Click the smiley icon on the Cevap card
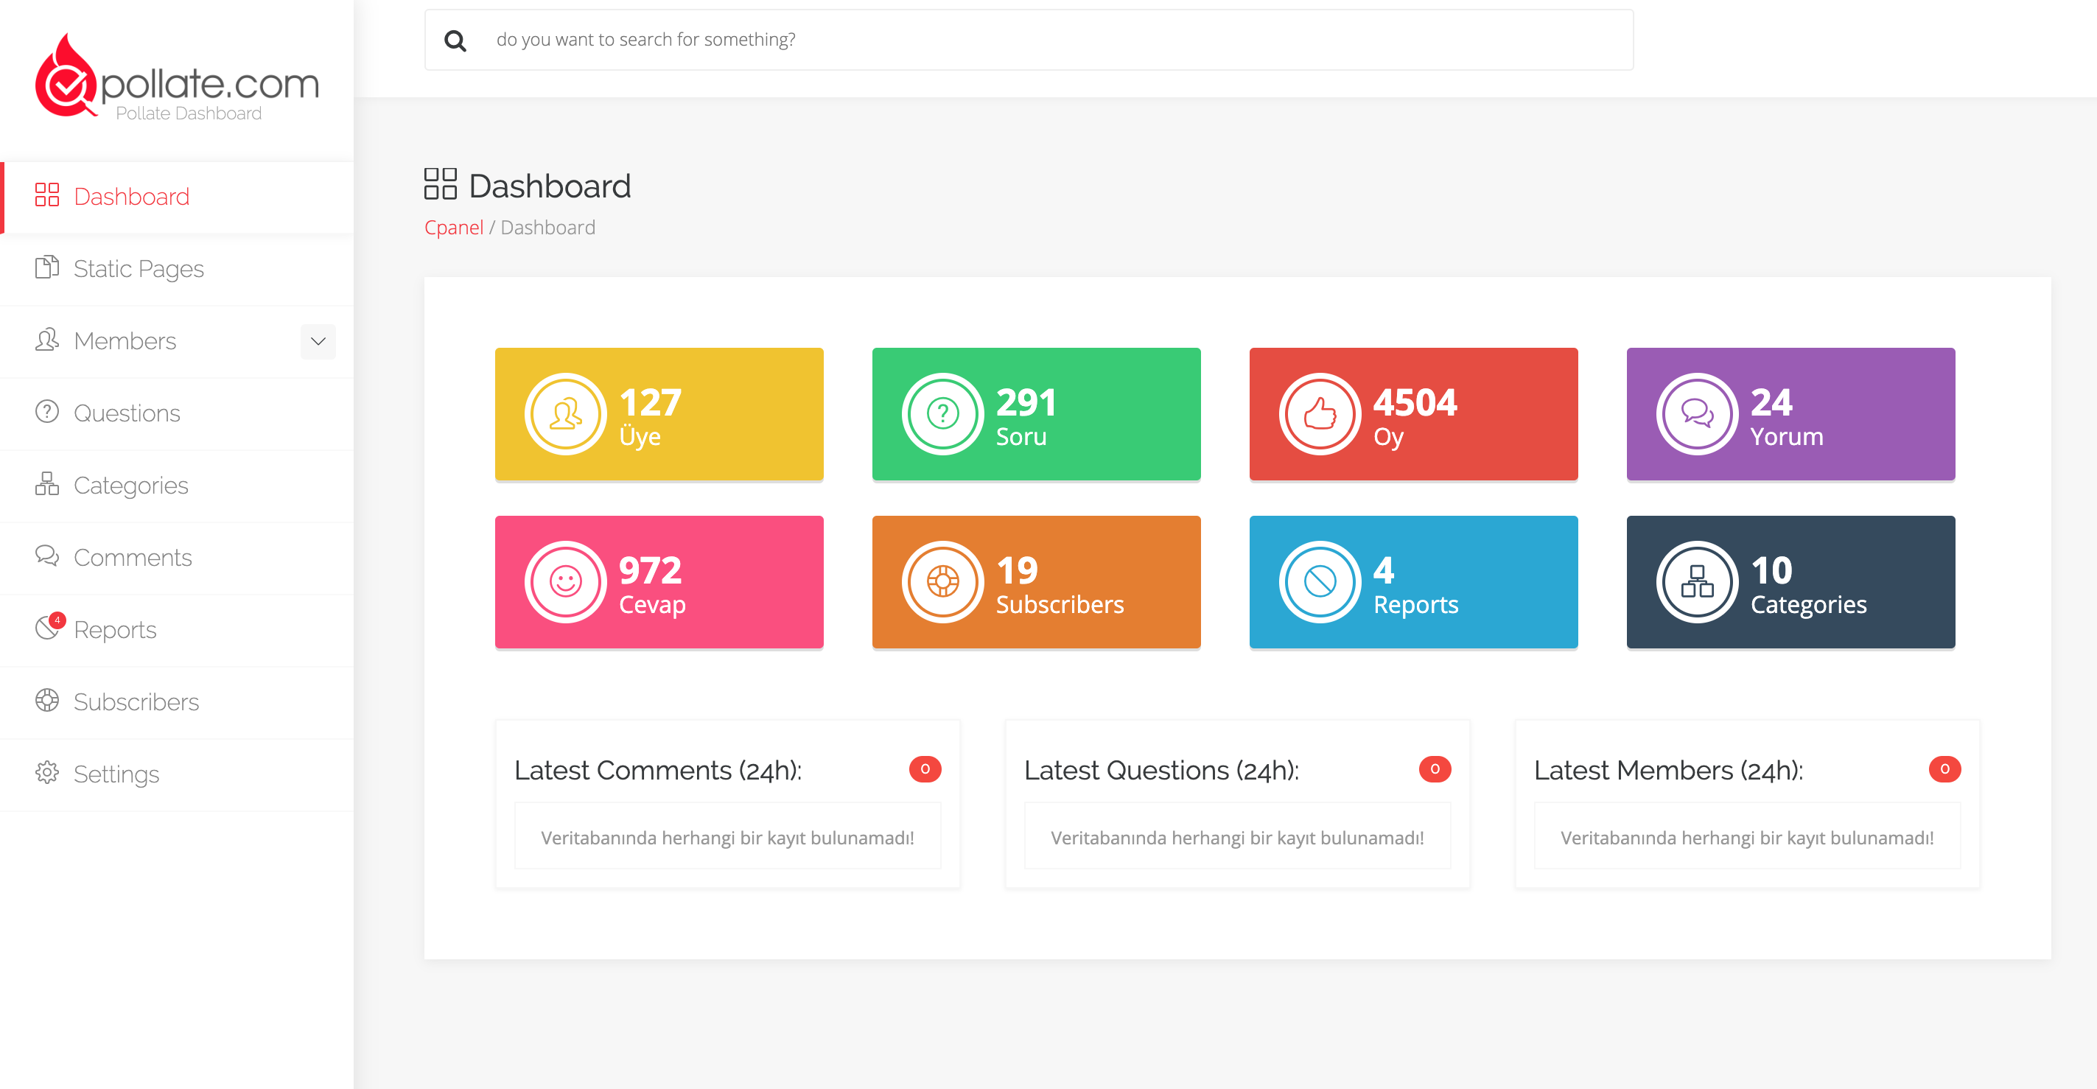The height and width of the screenshot is (1089, 2097). point(567,582)
